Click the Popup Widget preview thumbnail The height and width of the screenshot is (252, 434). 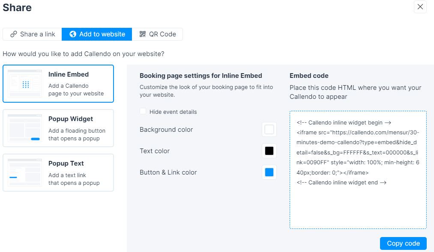point(25,128)
